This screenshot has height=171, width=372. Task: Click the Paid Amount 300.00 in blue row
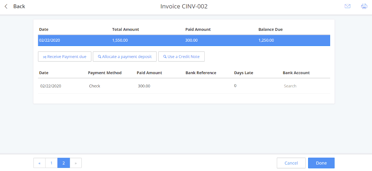point(192,40)
